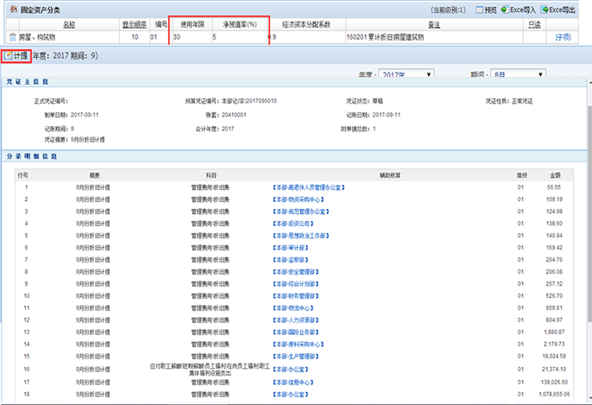This screenshot has width=592, height=405.
Task: Sort by the 名称 column header
Action: [69, 24]
